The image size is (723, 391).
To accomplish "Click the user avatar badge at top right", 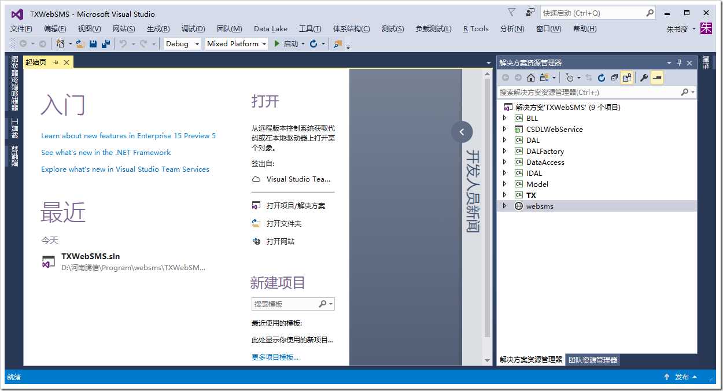I will [x=706, y=28].
